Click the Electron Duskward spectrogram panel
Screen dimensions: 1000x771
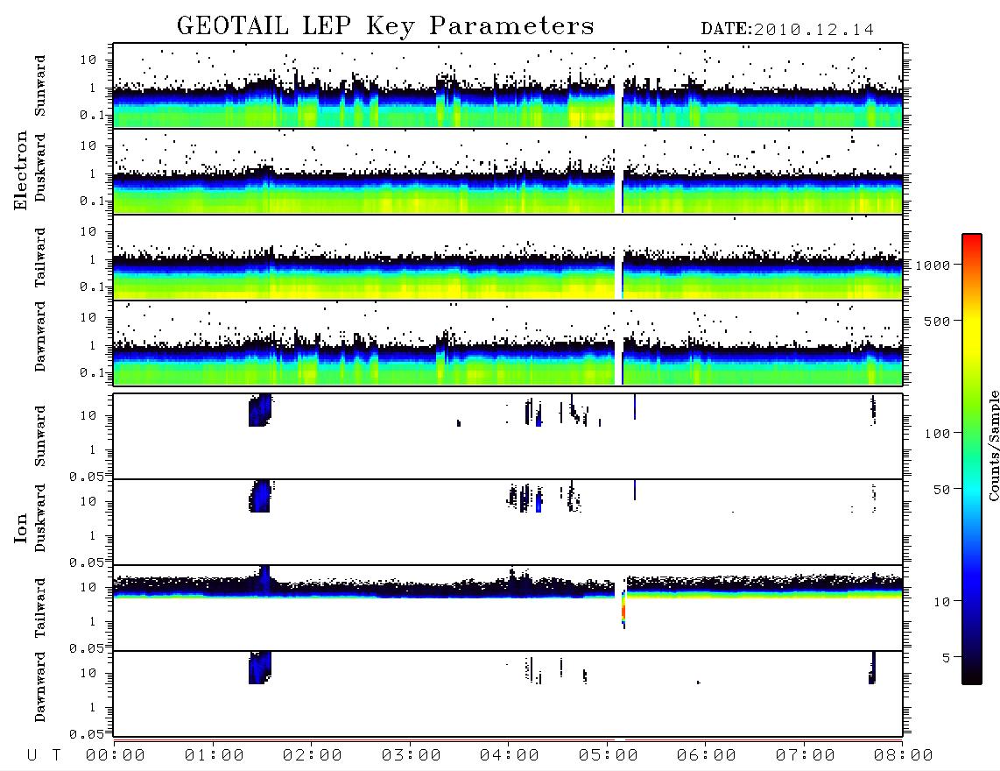coord(508,172)
